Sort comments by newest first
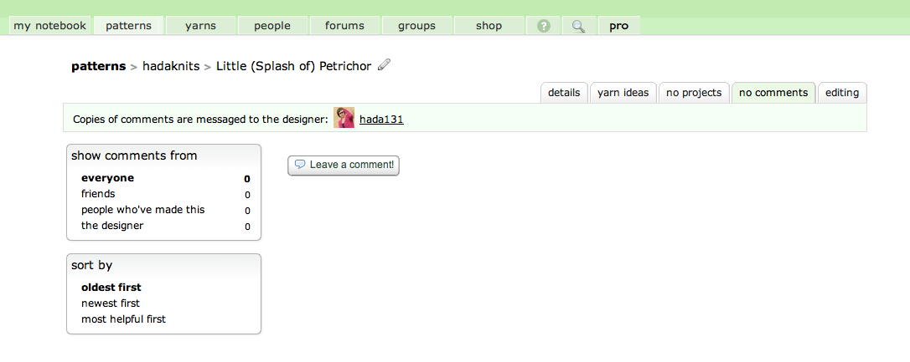 click(111, 303)
